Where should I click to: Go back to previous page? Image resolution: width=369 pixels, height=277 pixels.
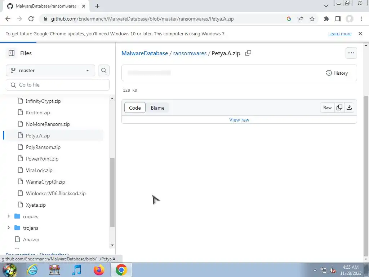click(8, 19)
